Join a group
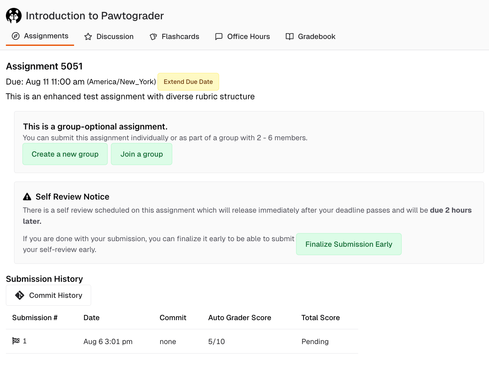 pos(142,154)
